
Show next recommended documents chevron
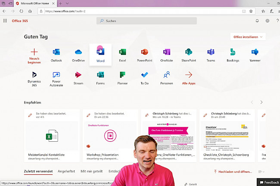coord(261,102)
